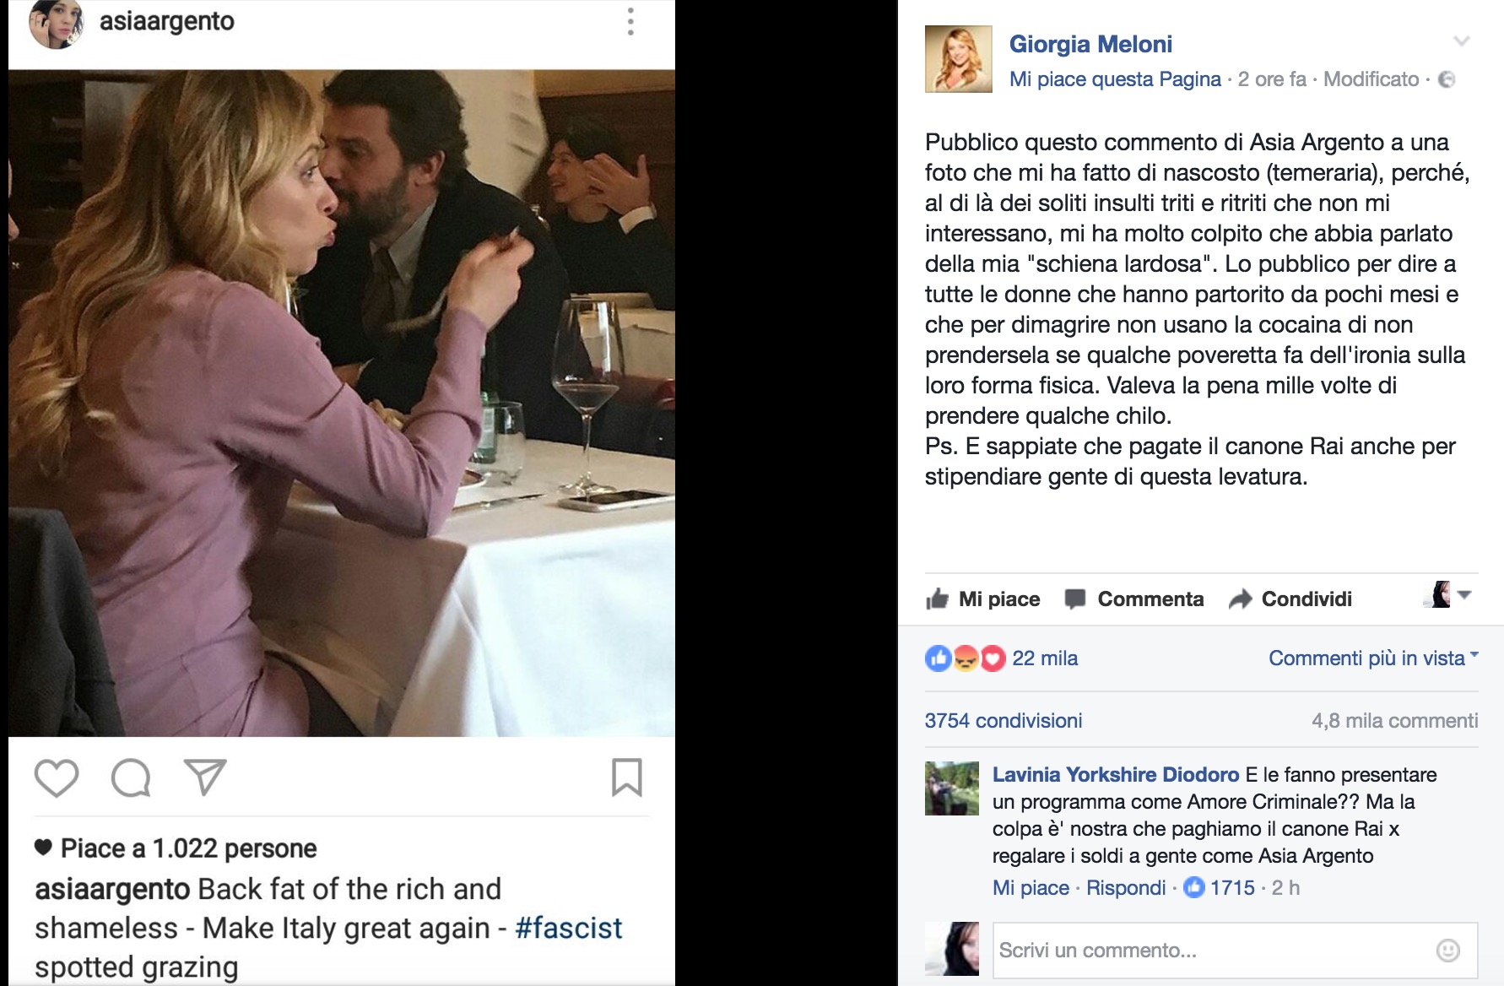Expand the Facebook post options chevron

[1462, 41]
